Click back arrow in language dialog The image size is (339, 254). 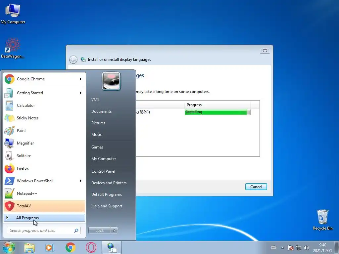(x=73, y=60)
